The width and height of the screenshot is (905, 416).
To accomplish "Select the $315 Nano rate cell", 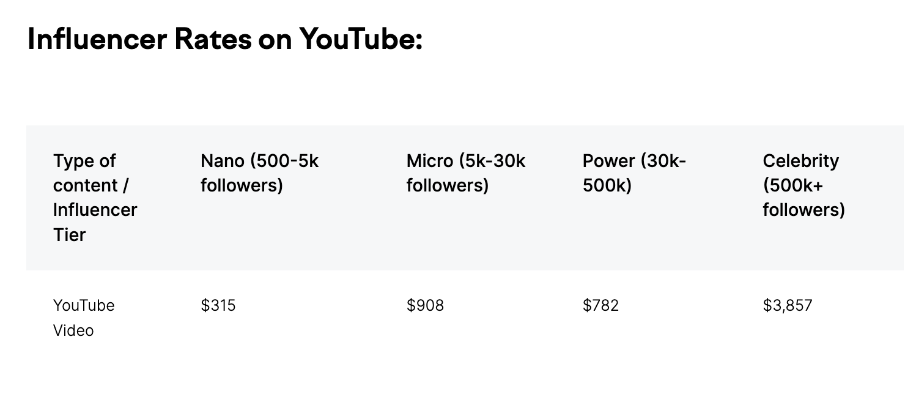I will (218, 305).
